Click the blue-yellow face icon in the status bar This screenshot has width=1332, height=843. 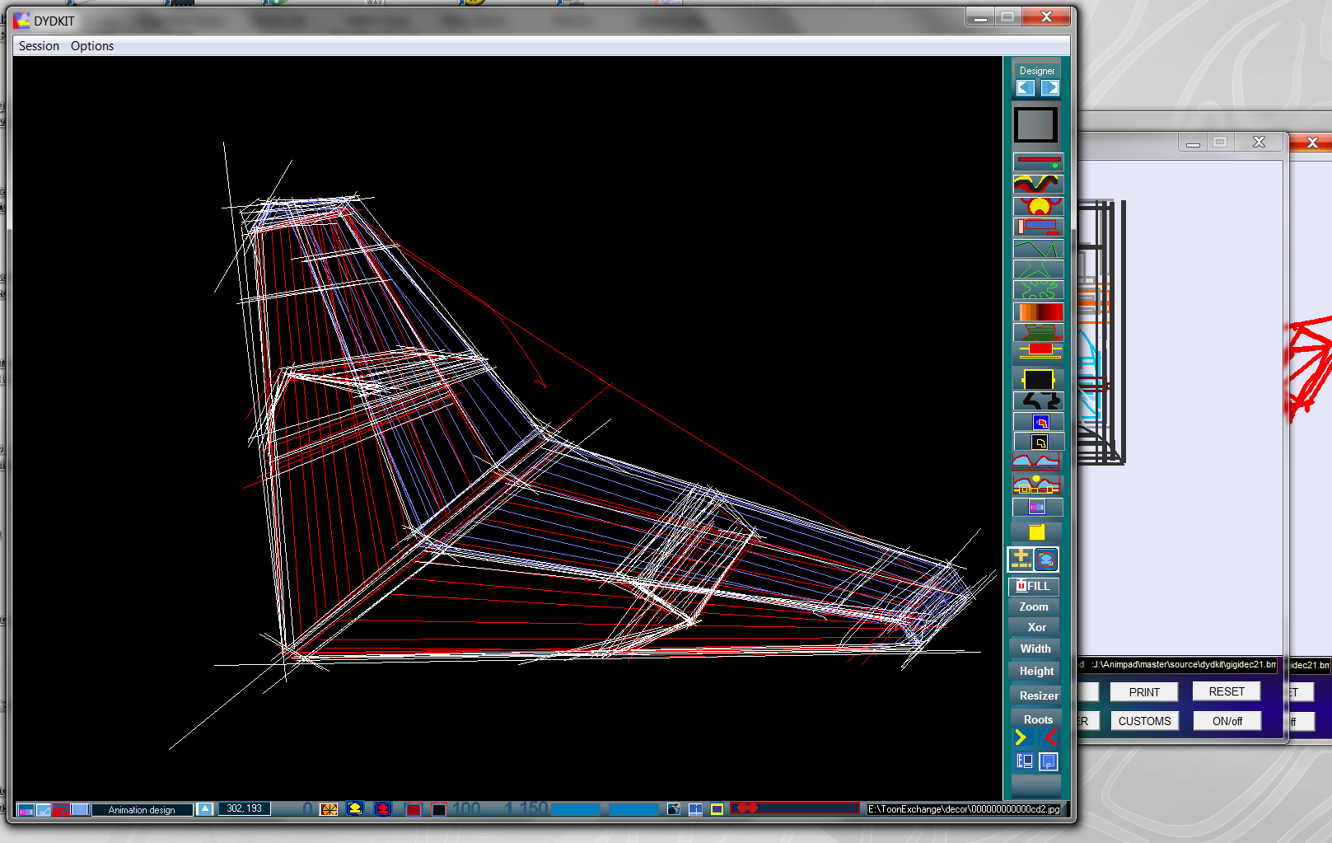355,809
